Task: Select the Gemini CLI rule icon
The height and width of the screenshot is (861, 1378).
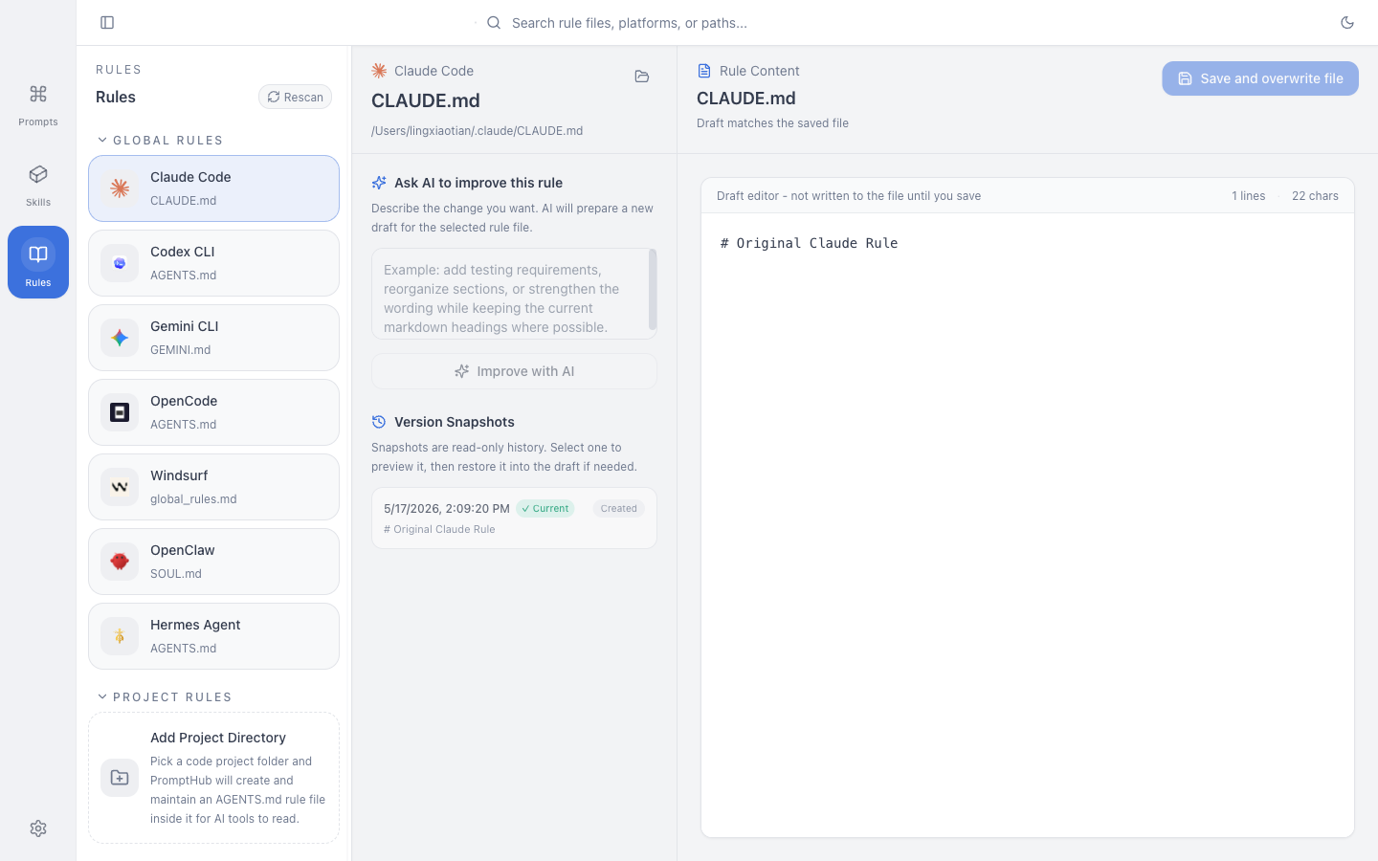Action: point(120,338)
